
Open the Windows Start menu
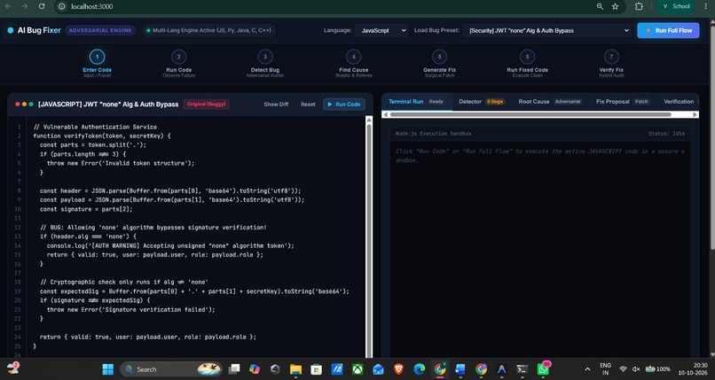coord(108,369)
